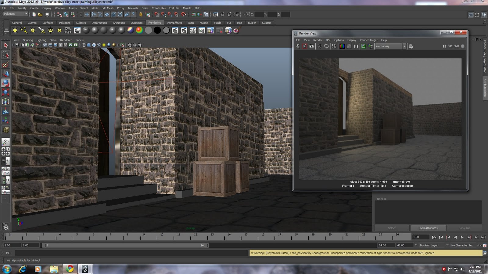Switch to the PaintEffects shelf tab
The image size is (488, 274).
174,23
